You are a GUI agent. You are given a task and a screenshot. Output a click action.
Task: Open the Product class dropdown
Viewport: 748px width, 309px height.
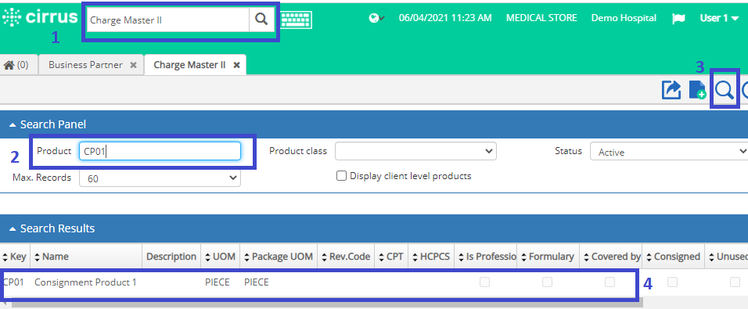coord(415,151)
